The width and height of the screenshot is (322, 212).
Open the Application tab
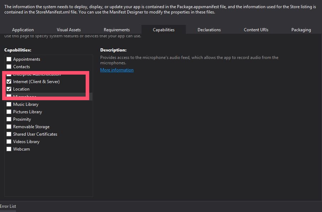23,30
